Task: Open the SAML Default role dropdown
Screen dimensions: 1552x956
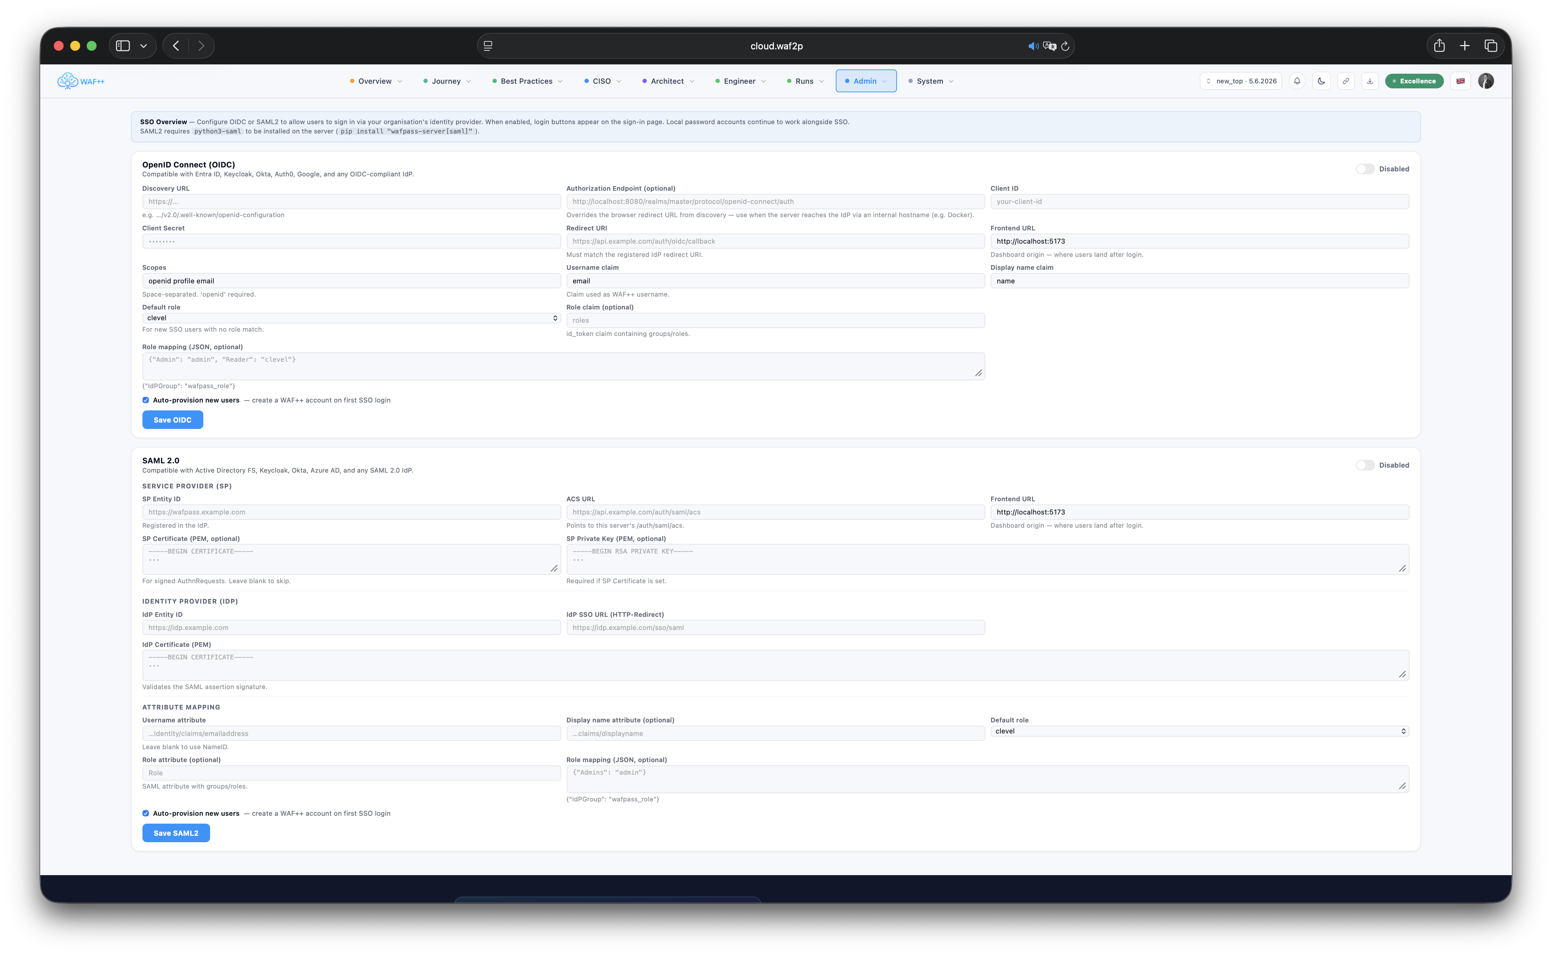Action: [1200, 732]
